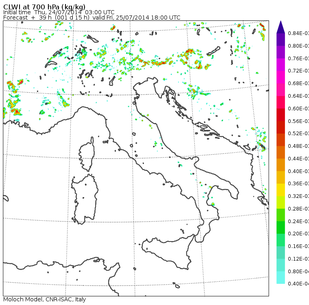
Task: Select the magenta band between 0.72E-03 and 0.76E-03
Action: click(281, 65)
